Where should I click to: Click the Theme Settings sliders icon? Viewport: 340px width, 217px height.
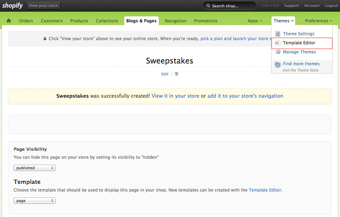tap(277, 34)
